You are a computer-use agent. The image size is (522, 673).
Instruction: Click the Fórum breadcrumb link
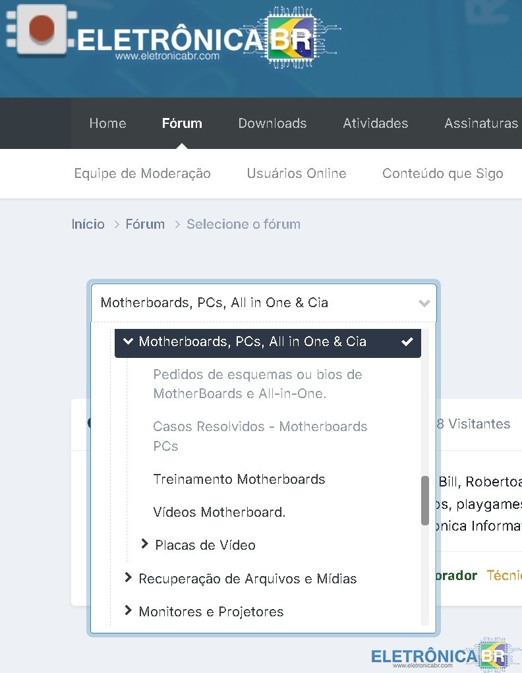(145, 224)
